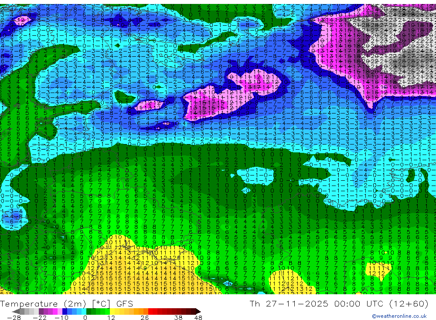The height and width of the screenshot is (320, 436).
Task: Click the 12 label under the color scale
Action: coord(111,317)
